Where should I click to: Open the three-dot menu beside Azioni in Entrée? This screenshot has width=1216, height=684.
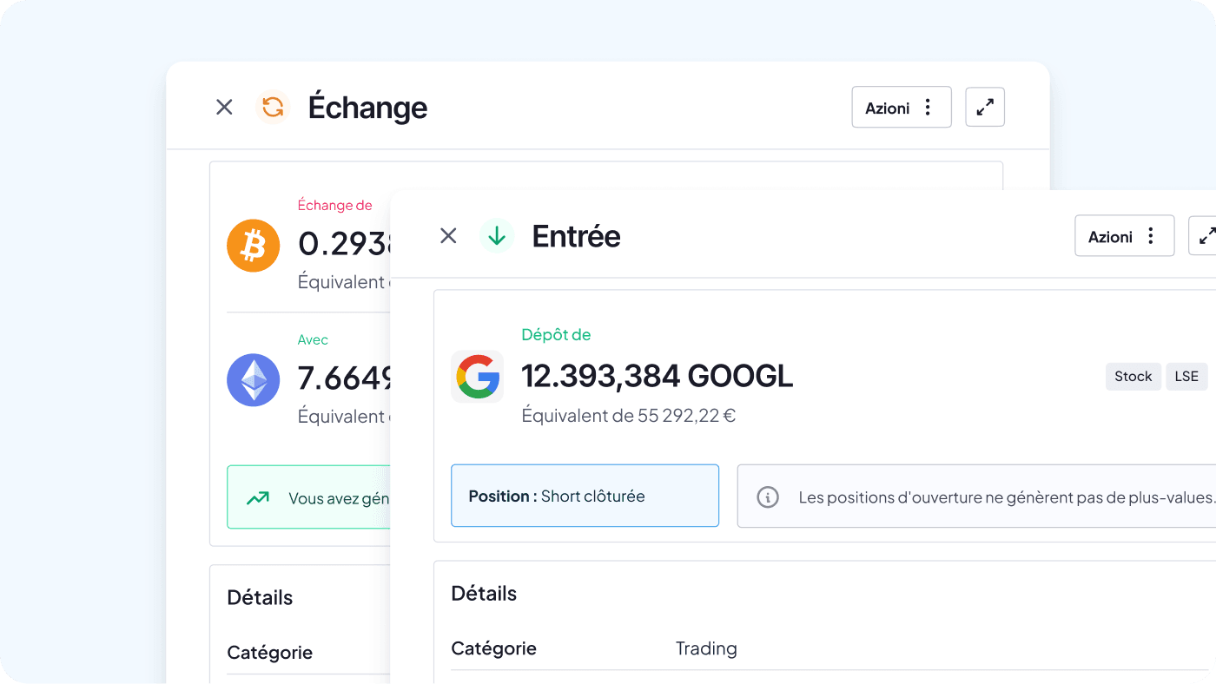1151,235
